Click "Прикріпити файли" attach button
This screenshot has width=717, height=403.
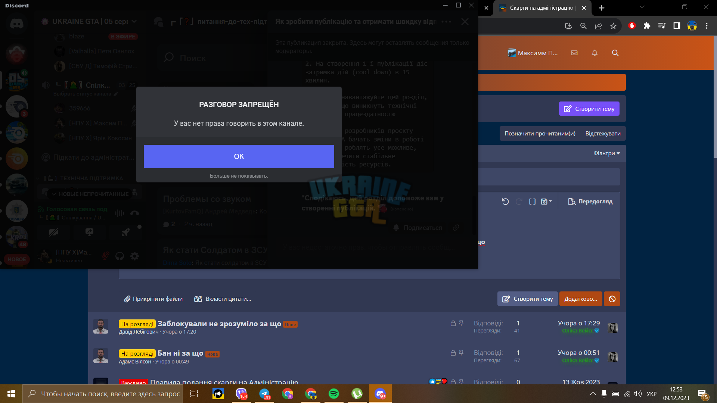tap(153, 299)
